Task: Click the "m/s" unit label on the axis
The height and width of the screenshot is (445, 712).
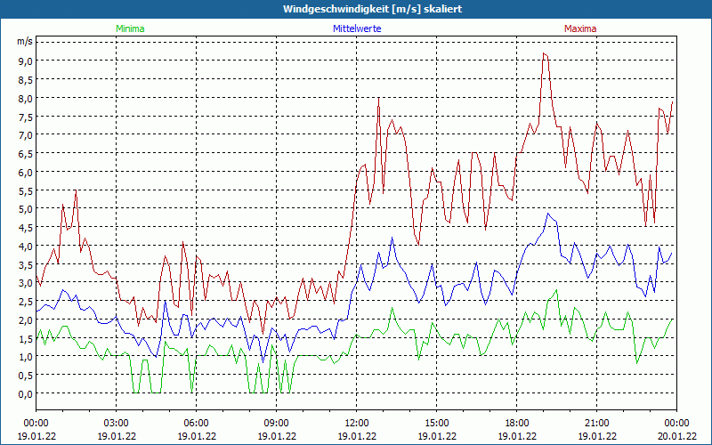Action: (25, 41)
